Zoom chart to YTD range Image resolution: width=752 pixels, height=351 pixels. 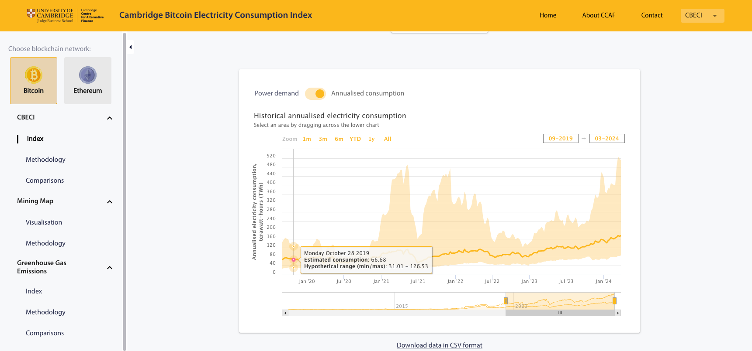point(355,139)
